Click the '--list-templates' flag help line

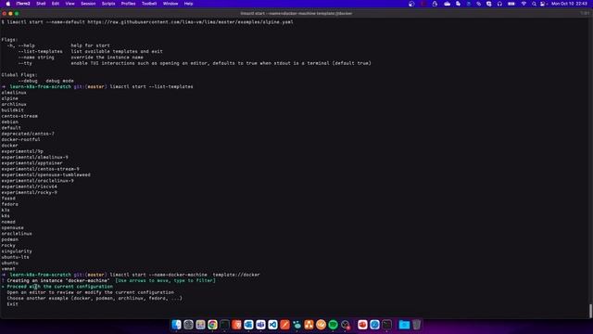coord(91,52)
